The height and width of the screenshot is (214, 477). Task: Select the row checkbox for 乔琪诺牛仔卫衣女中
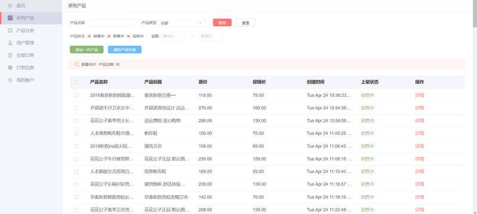76,108
